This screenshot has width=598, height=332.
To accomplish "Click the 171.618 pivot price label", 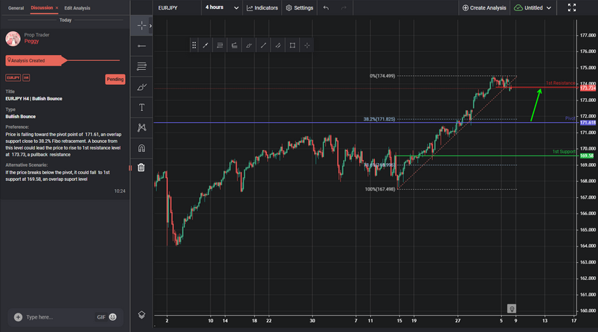I will click(588, 123).
